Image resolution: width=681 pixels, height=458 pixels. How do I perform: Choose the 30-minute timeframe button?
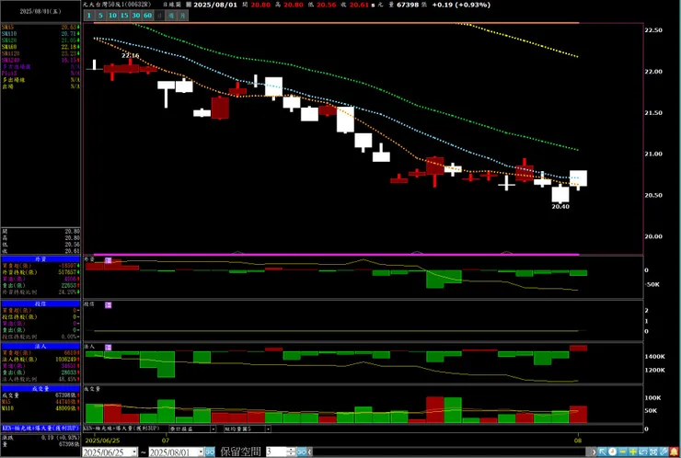tap(136, 16)
